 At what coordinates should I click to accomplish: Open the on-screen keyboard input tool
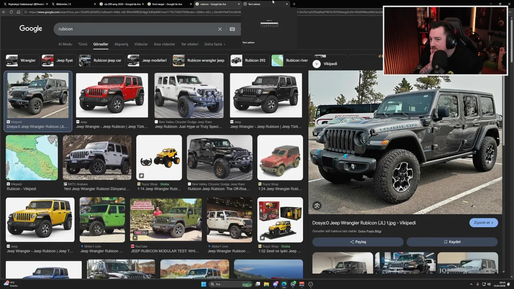point(232,29)
